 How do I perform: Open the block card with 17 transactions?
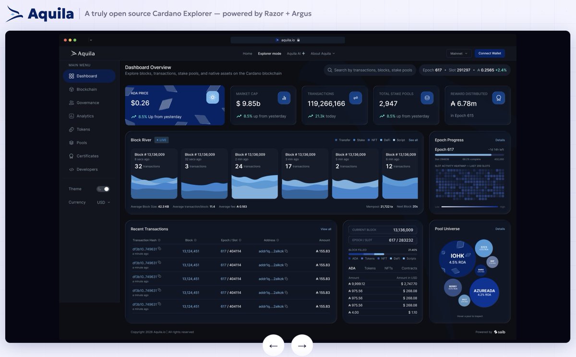pos(305,174)
